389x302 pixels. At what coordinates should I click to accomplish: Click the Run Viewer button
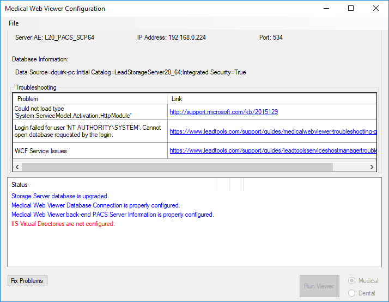319,286
